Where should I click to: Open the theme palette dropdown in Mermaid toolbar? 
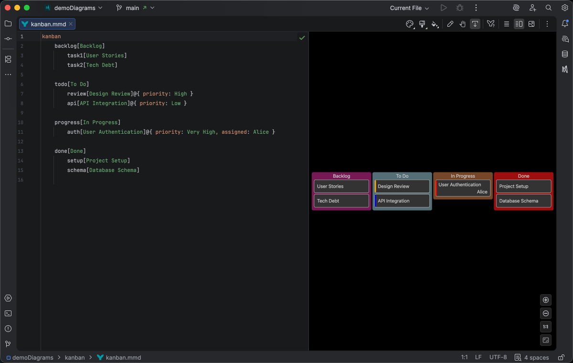point(410,24)
